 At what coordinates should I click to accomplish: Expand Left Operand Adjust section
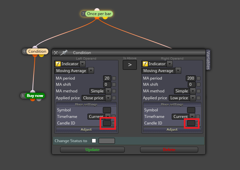[x=86, y=130]
